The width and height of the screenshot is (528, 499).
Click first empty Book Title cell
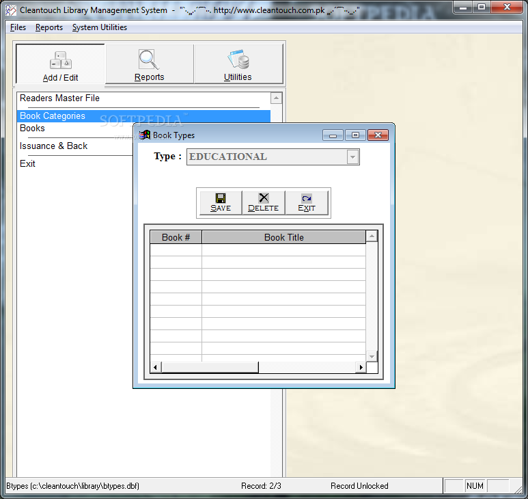(x=284, y=250)
